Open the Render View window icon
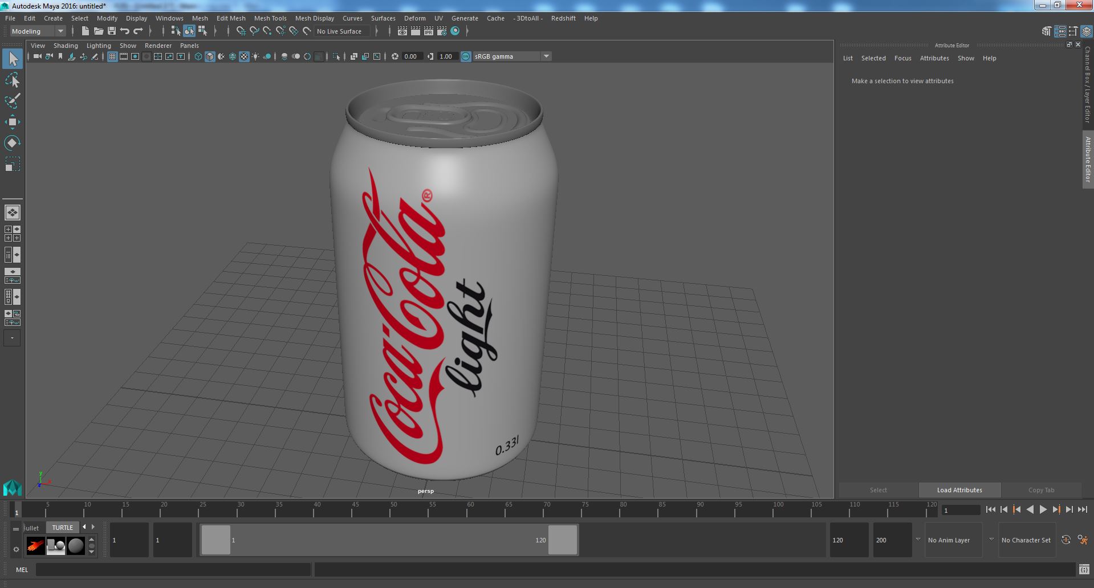The width and height of the screenshot is (1094, 588). point(402,31)
